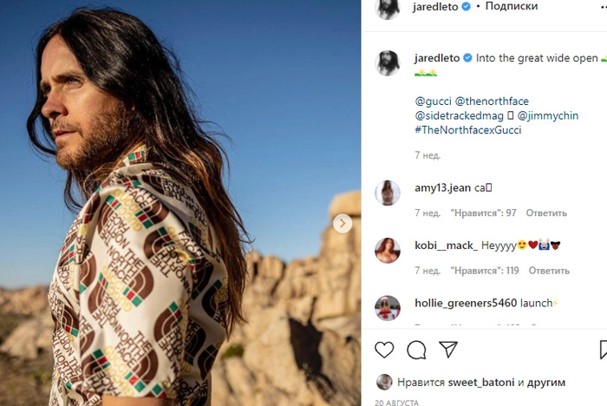Reply to amy13.jean comment with Ответить
This screenshot has height=406, width=607.
pos(546,213)
